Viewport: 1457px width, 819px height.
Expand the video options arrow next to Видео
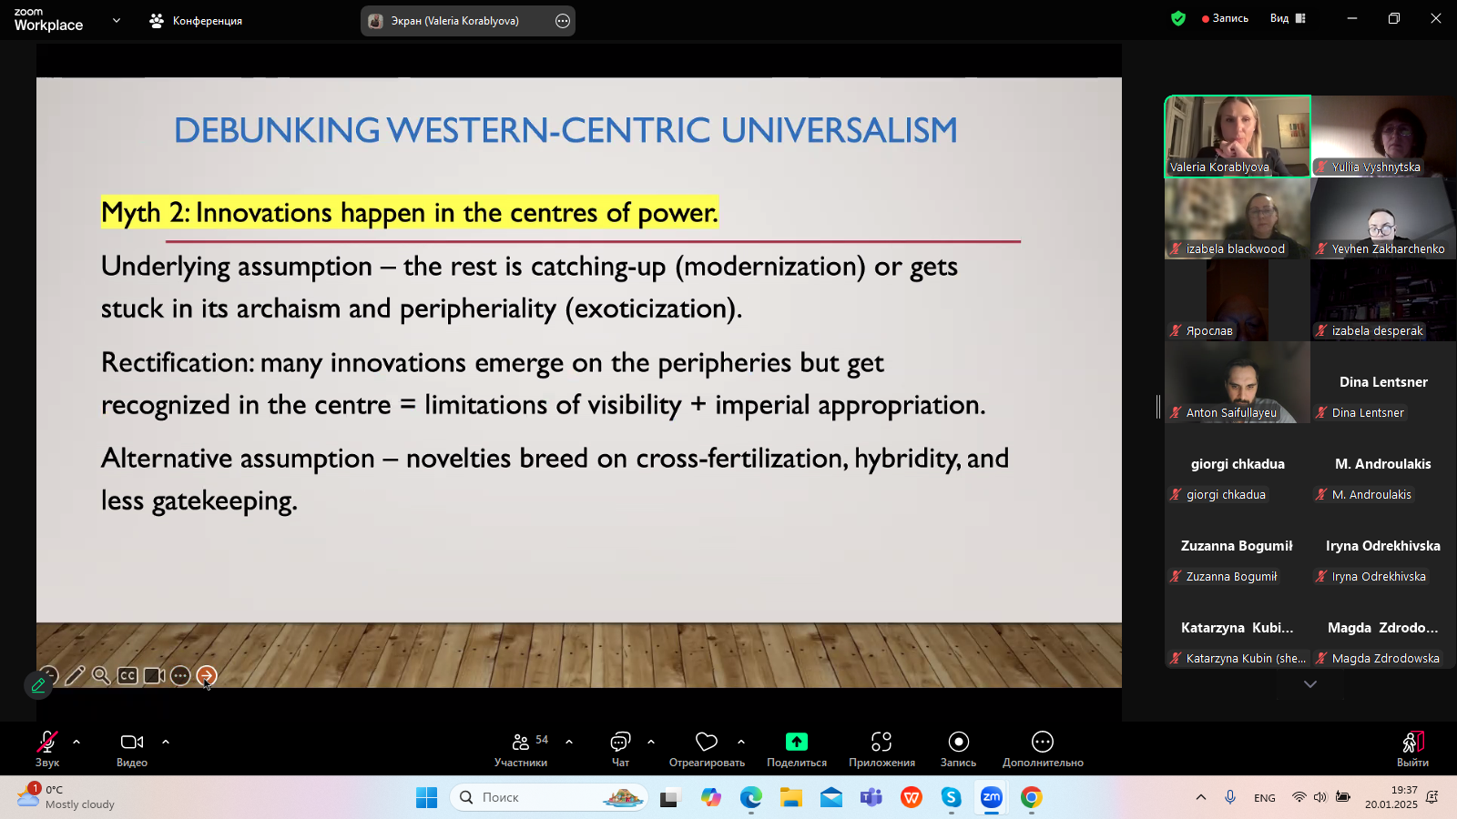[166, 742]
